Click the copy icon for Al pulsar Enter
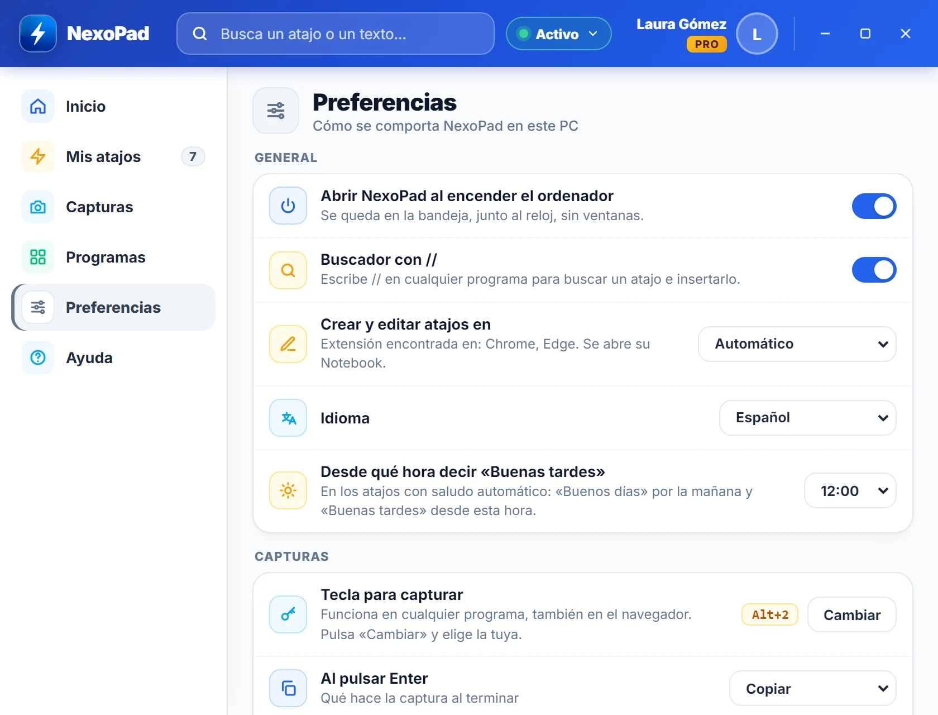Viewport: 938px width, 715px height. pyautogui.click(x=288, y=688)
